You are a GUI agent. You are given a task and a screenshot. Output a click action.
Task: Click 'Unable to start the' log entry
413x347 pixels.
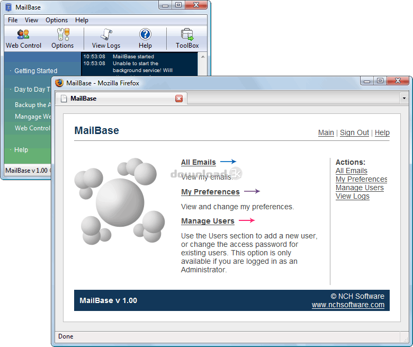point(136,63)
